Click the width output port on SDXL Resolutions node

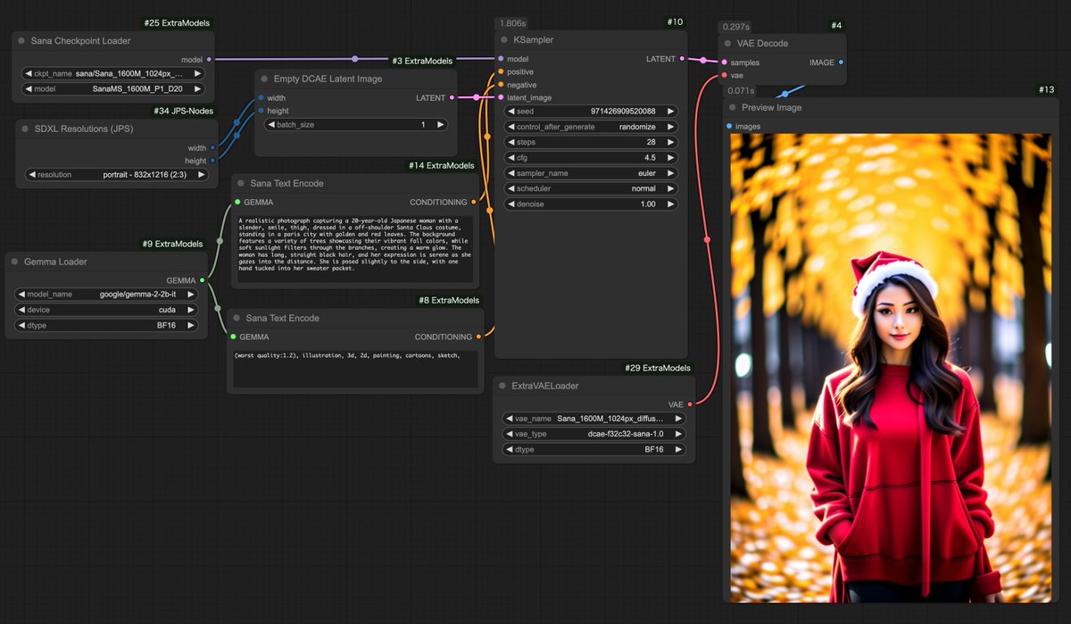tap(212, 148)
